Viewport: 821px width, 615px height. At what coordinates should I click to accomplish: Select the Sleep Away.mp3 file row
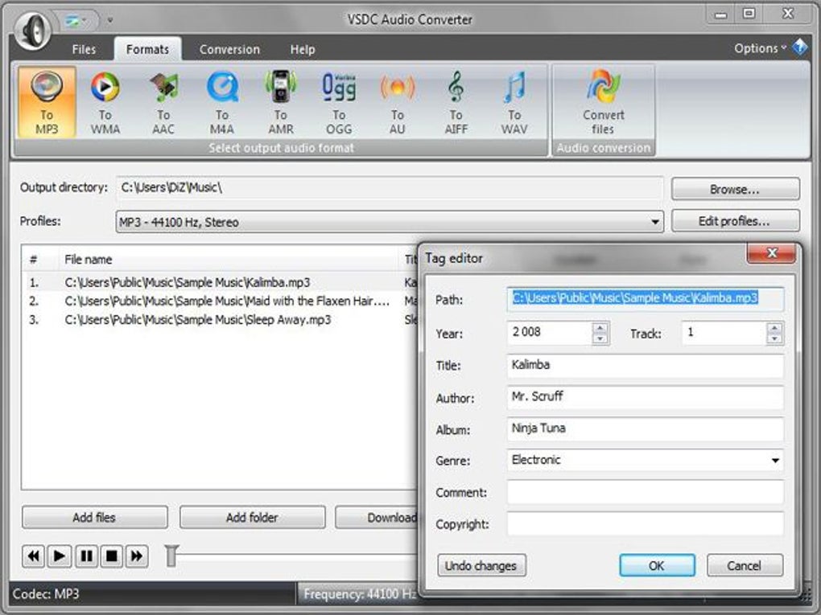pyautogui.click(x=220, y=320)
